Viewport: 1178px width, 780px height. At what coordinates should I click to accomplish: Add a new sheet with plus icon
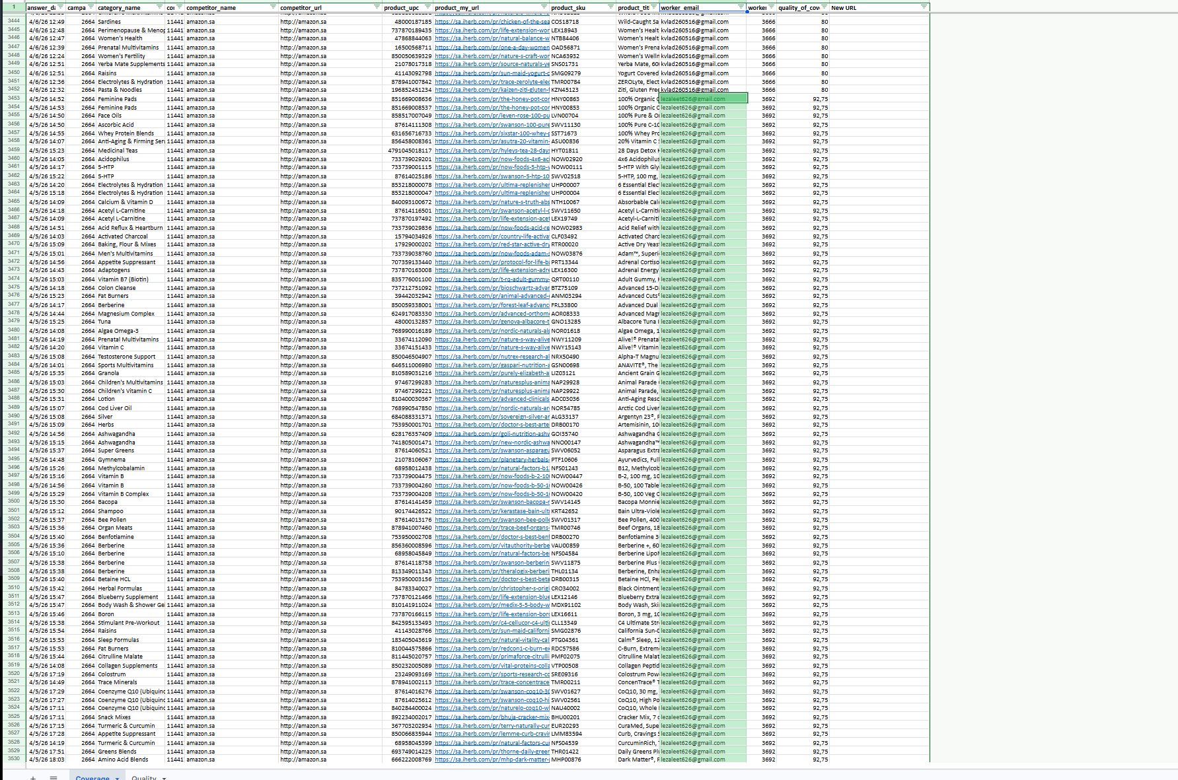pyautogui.click(x=32, y=777)
